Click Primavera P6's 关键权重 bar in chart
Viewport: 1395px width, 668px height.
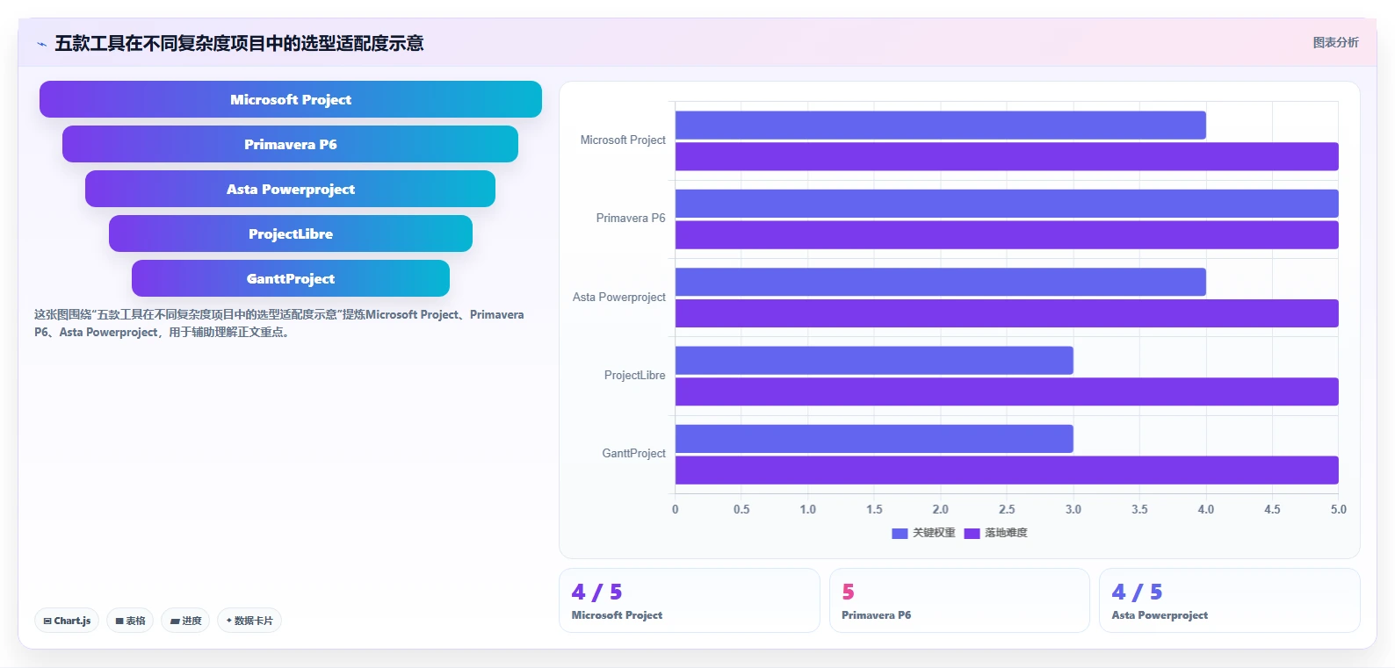click(1007, 204)
